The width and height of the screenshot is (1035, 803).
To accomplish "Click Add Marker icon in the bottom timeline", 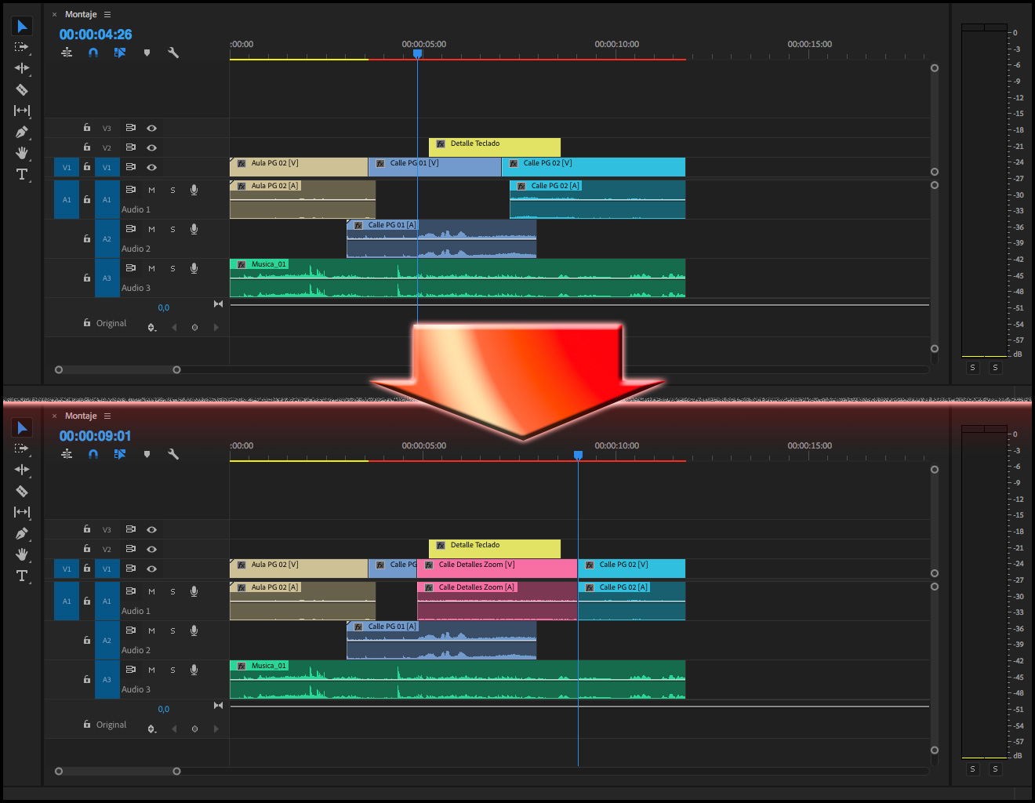I will (147, 454).
